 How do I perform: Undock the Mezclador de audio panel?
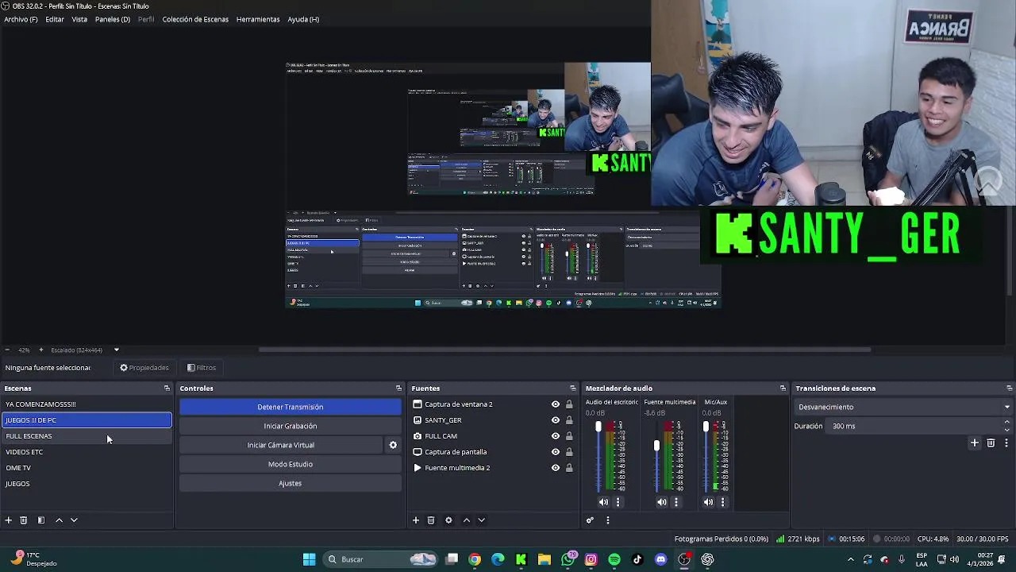[783, 388]
